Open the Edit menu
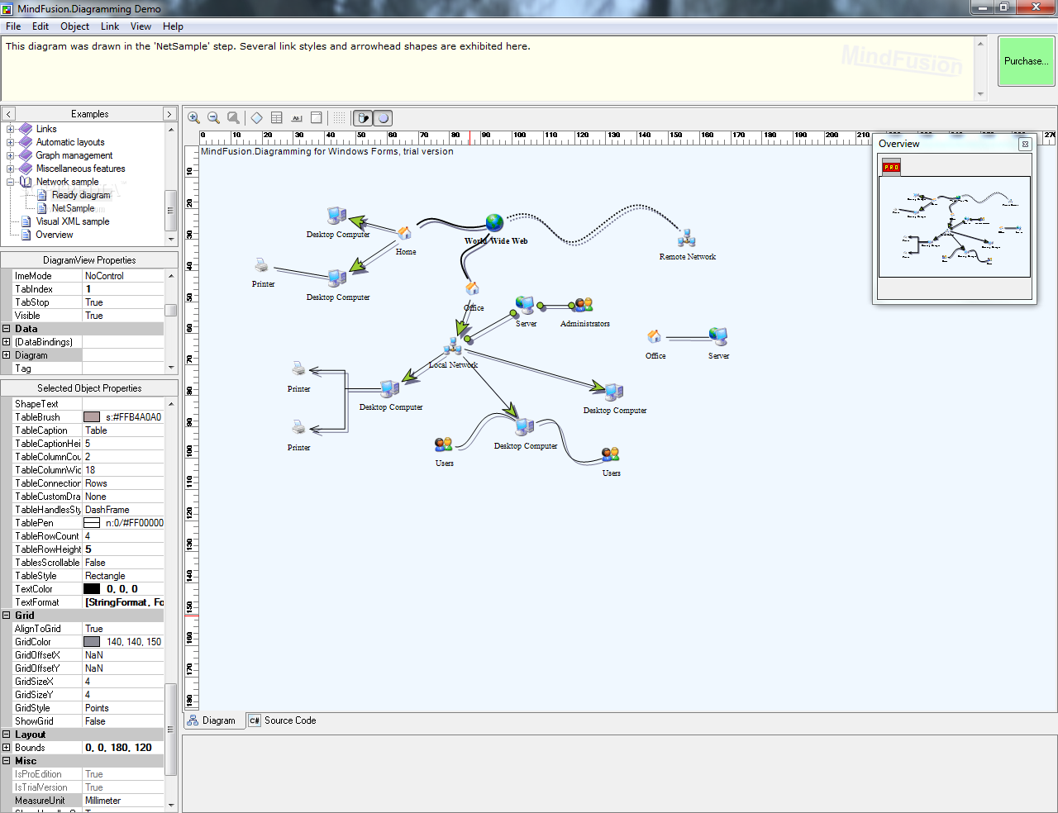1058x813 pixels. (x=41, y=26)
